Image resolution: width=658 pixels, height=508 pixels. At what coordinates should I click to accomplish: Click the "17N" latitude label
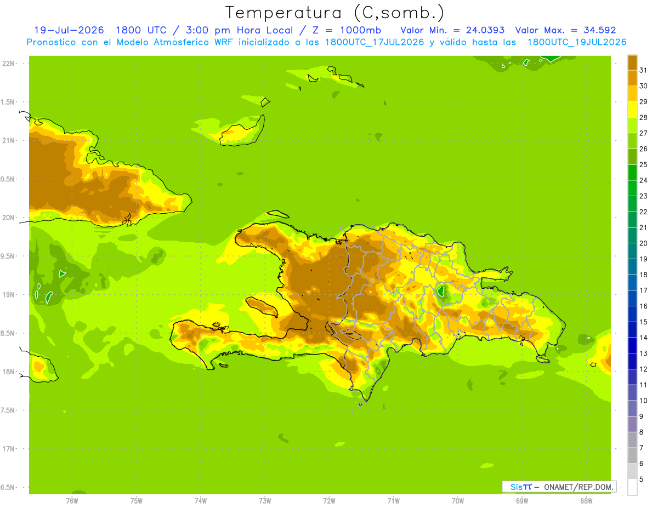(x=8, y=449)
